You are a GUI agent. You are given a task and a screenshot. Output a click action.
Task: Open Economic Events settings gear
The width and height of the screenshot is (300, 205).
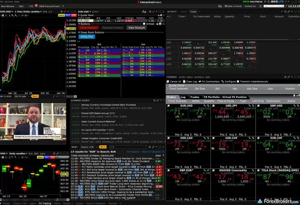pos(154,100)
